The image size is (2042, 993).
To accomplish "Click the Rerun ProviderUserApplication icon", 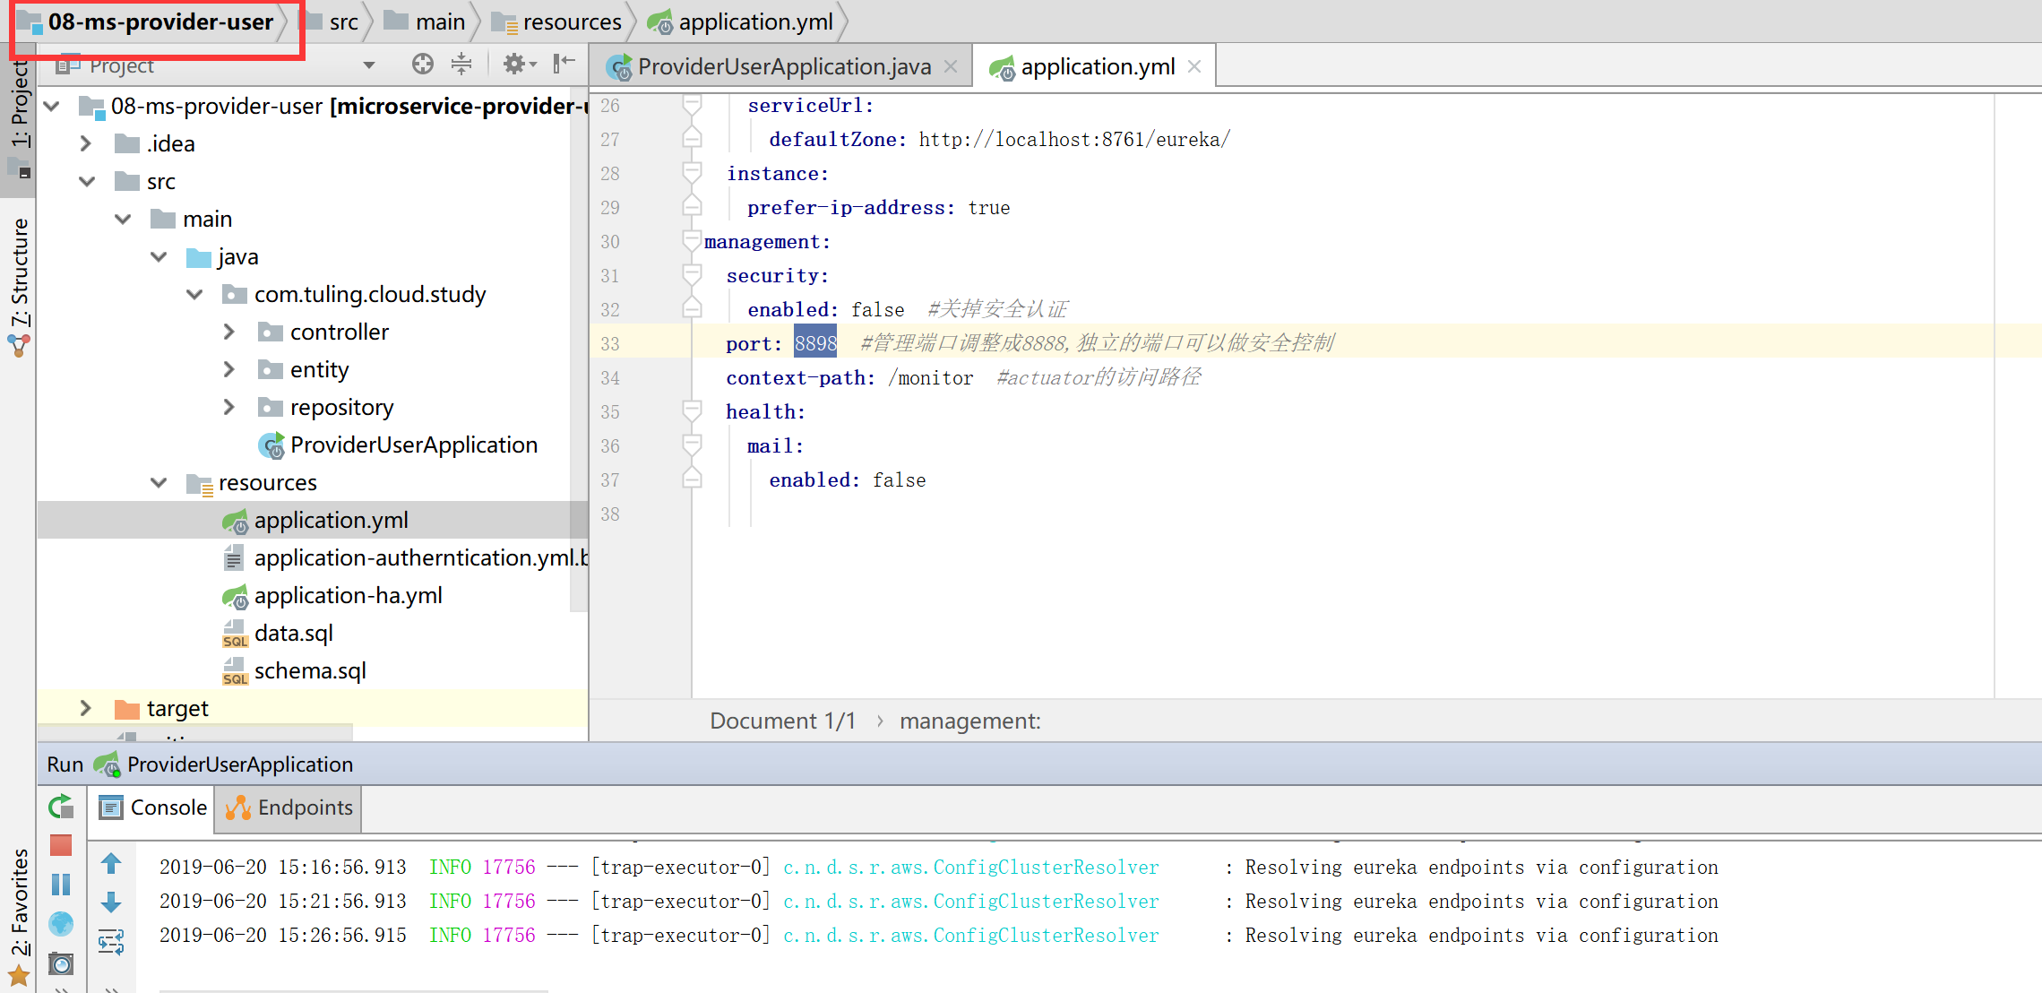I will (61, 807).
